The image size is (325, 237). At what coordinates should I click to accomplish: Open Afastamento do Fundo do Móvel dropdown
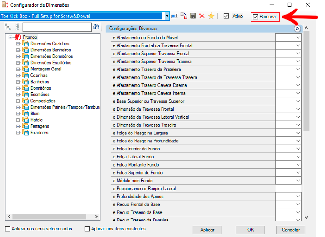click(298, 38)
